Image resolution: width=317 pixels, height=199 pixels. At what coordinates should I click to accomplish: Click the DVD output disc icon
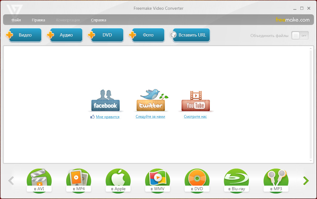tap(197, 180)
